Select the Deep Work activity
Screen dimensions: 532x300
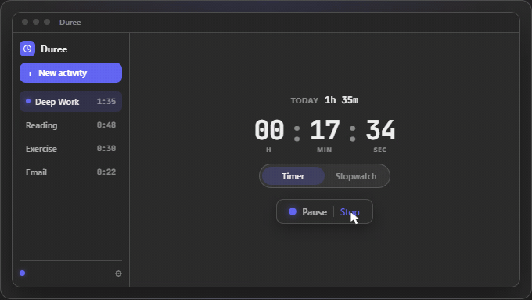click(70, 102)
